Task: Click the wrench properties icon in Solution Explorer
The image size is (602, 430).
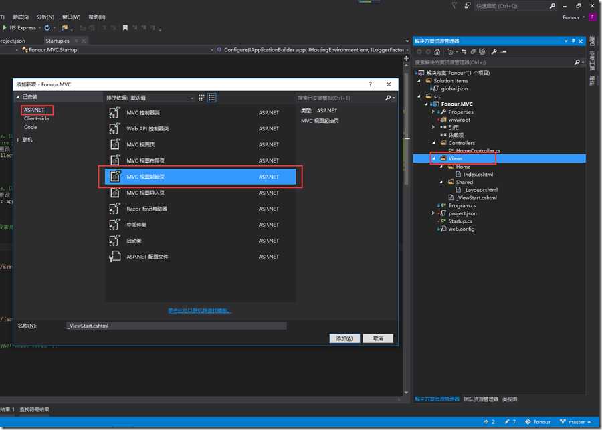Action: (x=494, y=51)
